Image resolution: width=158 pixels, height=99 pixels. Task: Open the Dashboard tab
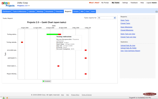point(7,11)
